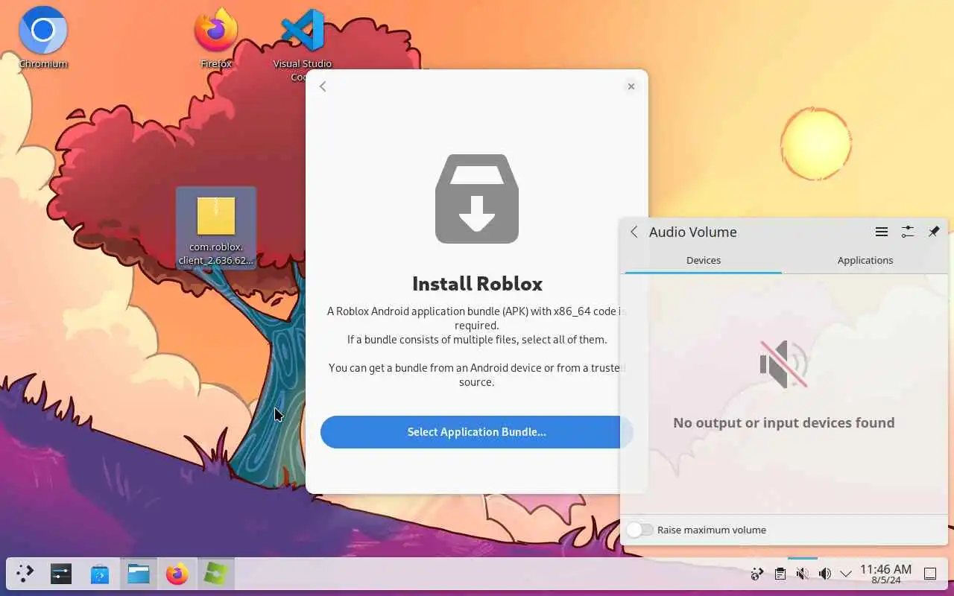This screenshot has height=596, width=954.
Task: Switch to the Applications tab
Action: coord(865,260)
